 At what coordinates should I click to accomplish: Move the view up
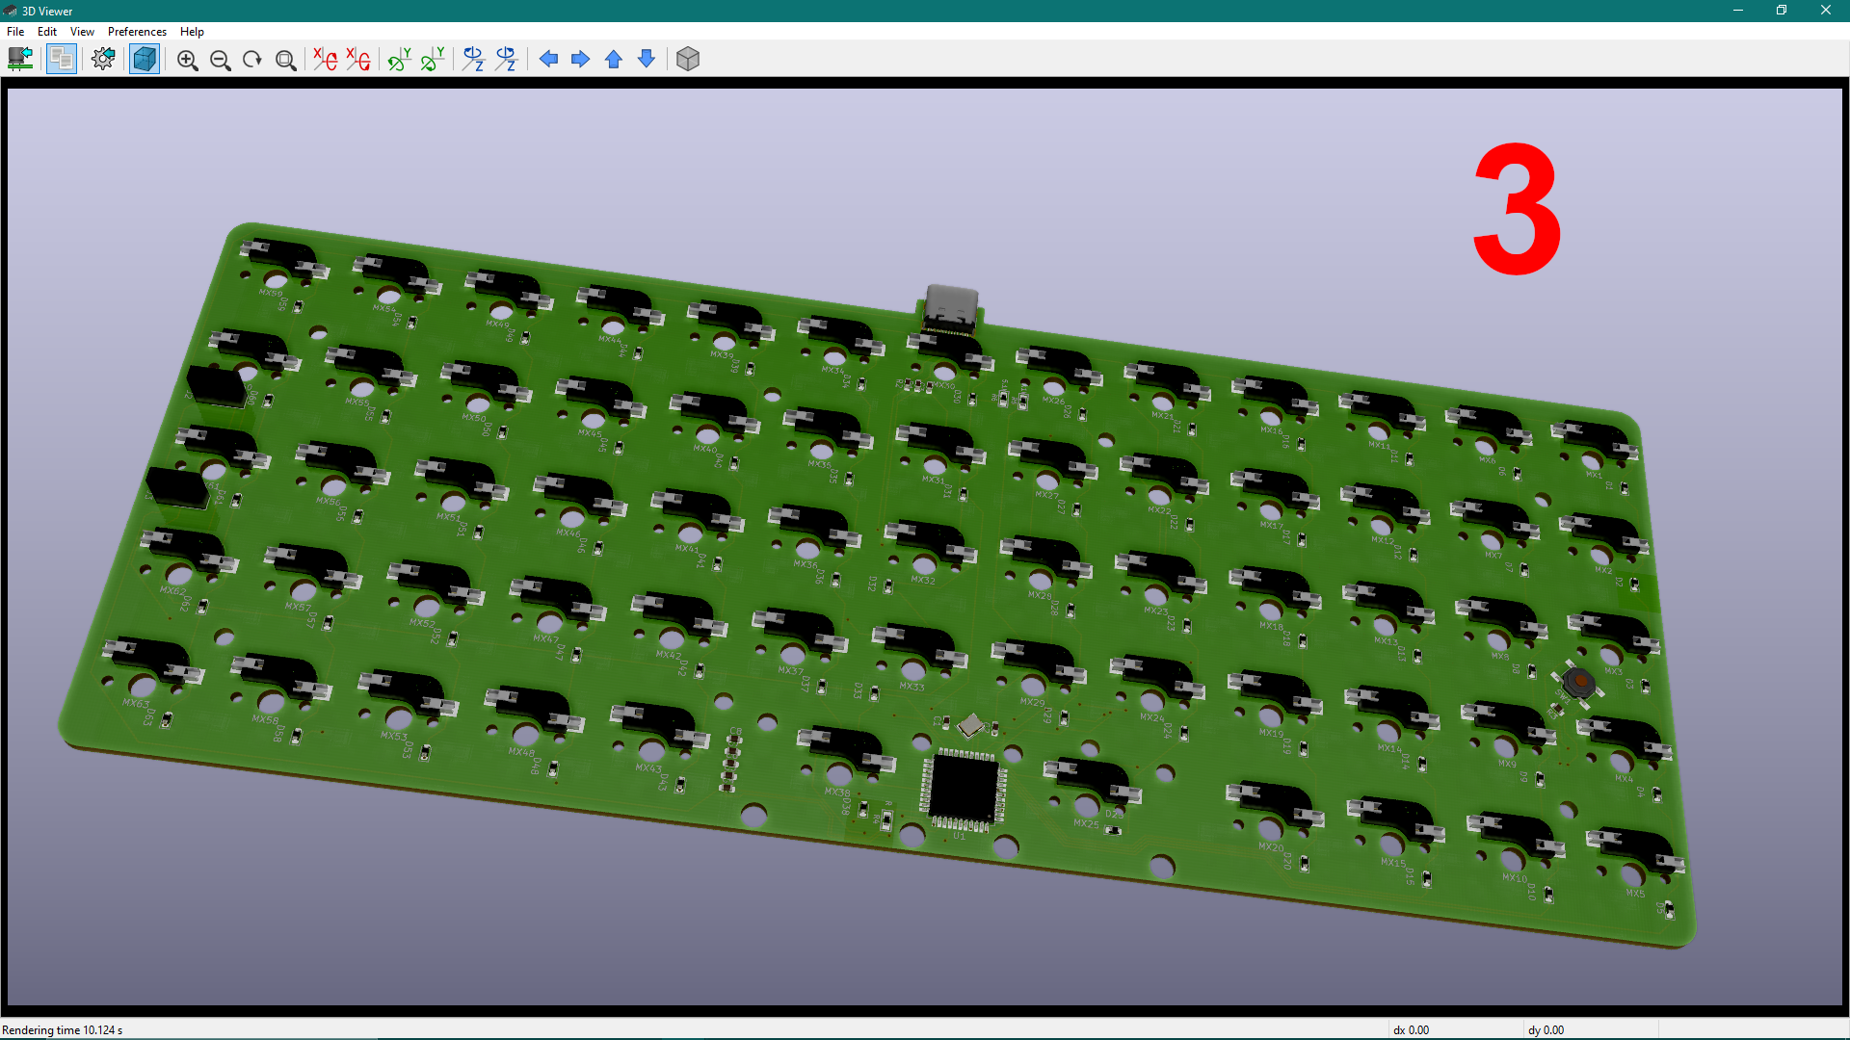pyautogui.click(x=614, y=59)
